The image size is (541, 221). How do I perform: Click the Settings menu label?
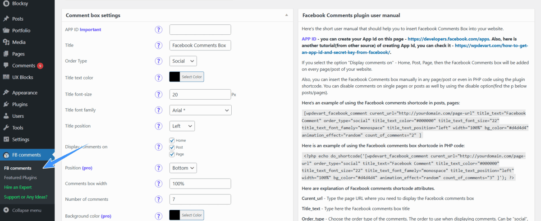pyautogui.click(x=21, y=140)
